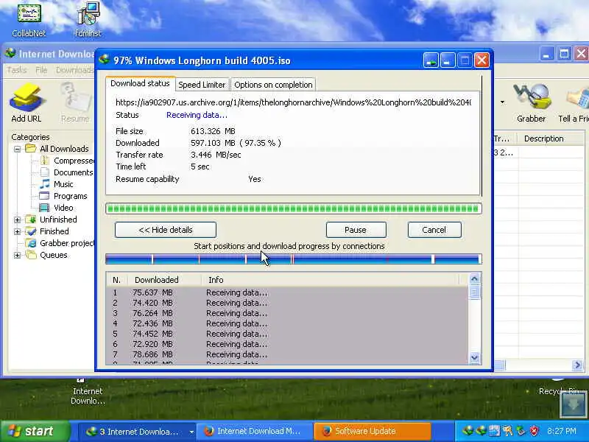
Task: Open the fdminst desktop icon
Action: [x=88, y=20]
